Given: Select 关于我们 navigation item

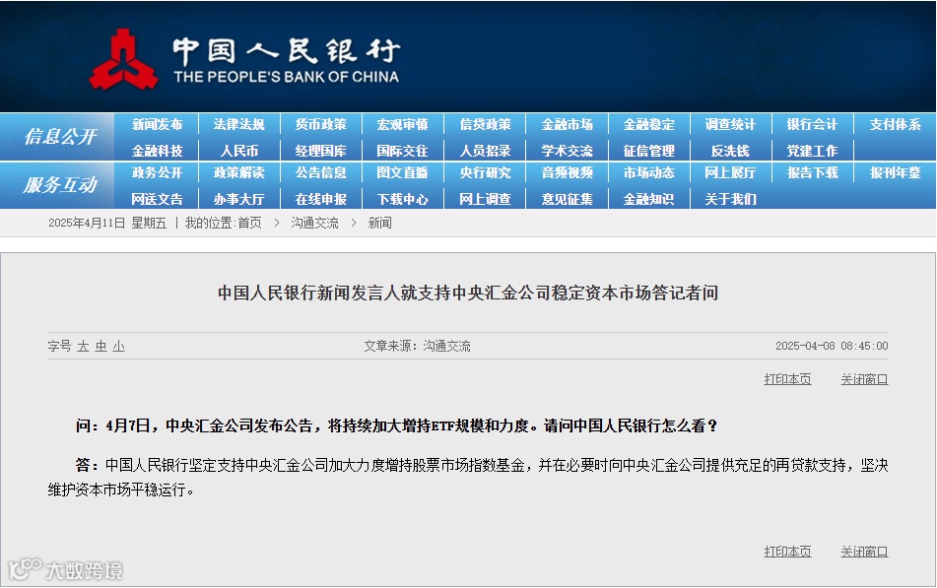Looking at the screenshot, I should [x=730, y=199].
